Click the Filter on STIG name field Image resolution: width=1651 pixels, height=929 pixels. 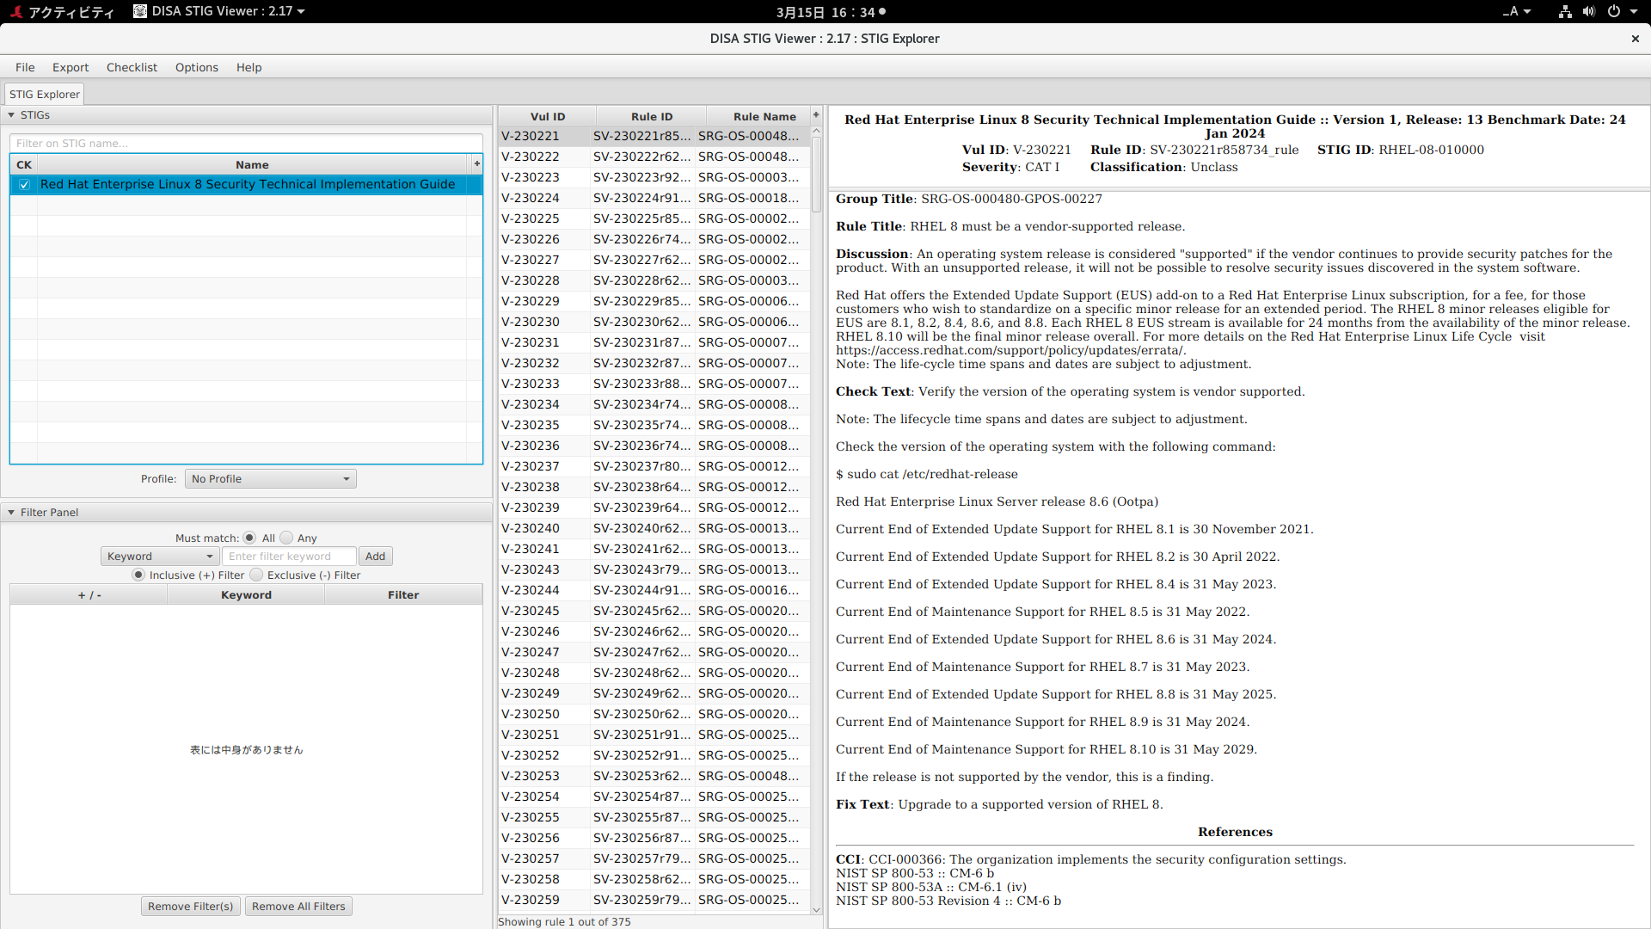246,144
